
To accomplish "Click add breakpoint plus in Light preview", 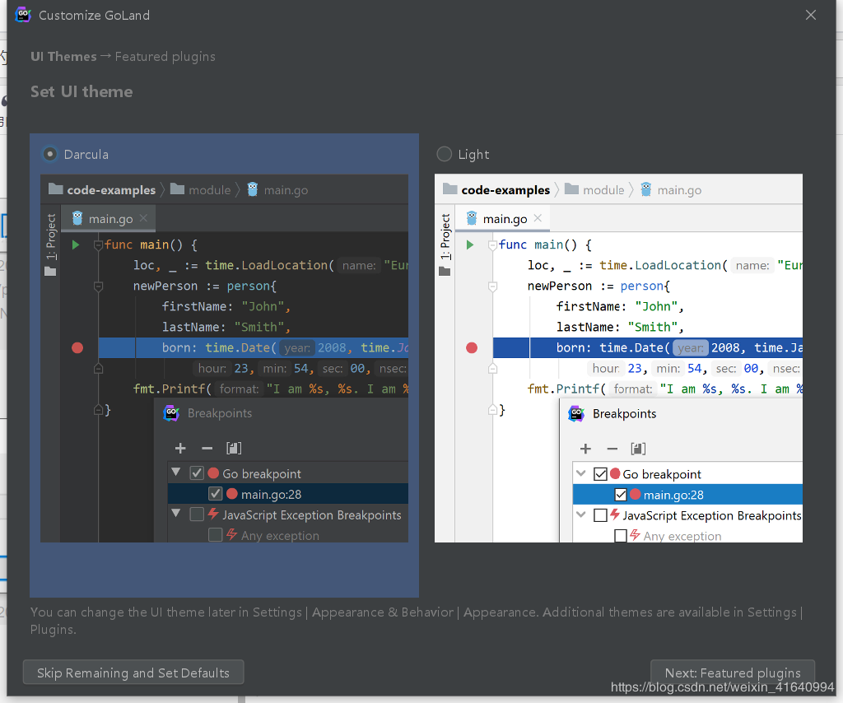I will click(585, 449).
